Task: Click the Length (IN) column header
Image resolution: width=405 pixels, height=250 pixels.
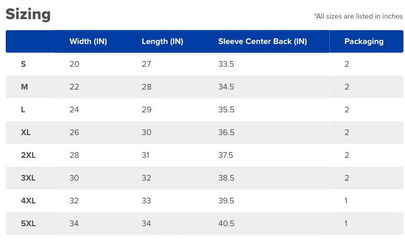Action: click(162, 41)
